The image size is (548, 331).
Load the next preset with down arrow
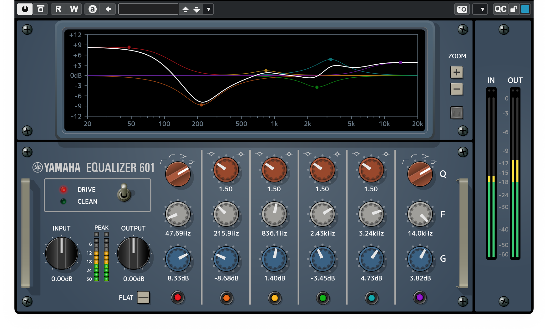(197, 9)
